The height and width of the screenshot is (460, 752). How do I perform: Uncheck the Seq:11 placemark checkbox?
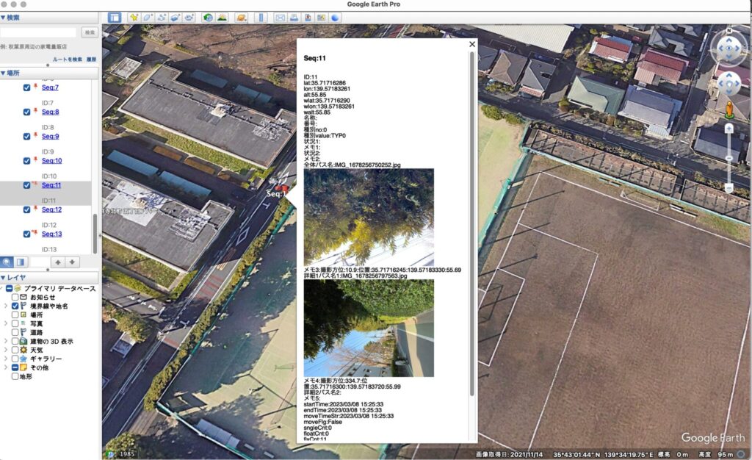pyautogui.click(x=27, y=186)
